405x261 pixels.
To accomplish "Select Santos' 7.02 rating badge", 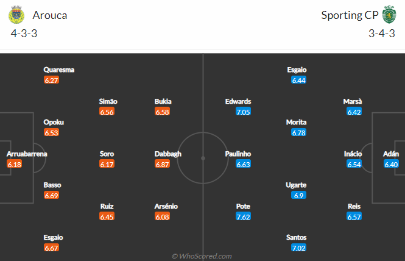I will click(x=299, y=248).
